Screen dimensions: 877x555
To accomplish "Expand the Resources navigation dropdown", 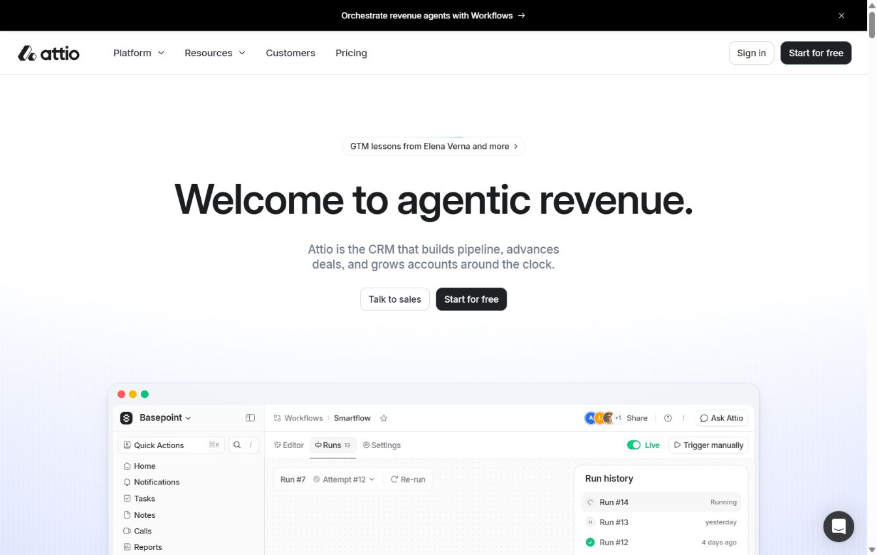I will (215, 53).
